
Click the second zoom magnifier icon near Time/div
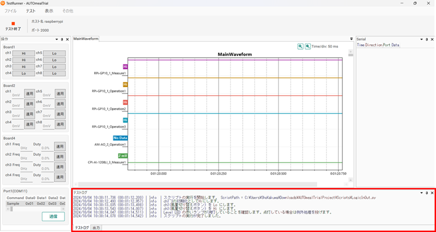tap(308, 47)
